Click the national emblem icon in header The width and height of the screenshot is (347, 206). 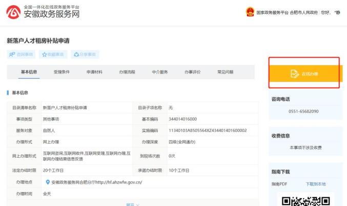(x=250, y=12)
